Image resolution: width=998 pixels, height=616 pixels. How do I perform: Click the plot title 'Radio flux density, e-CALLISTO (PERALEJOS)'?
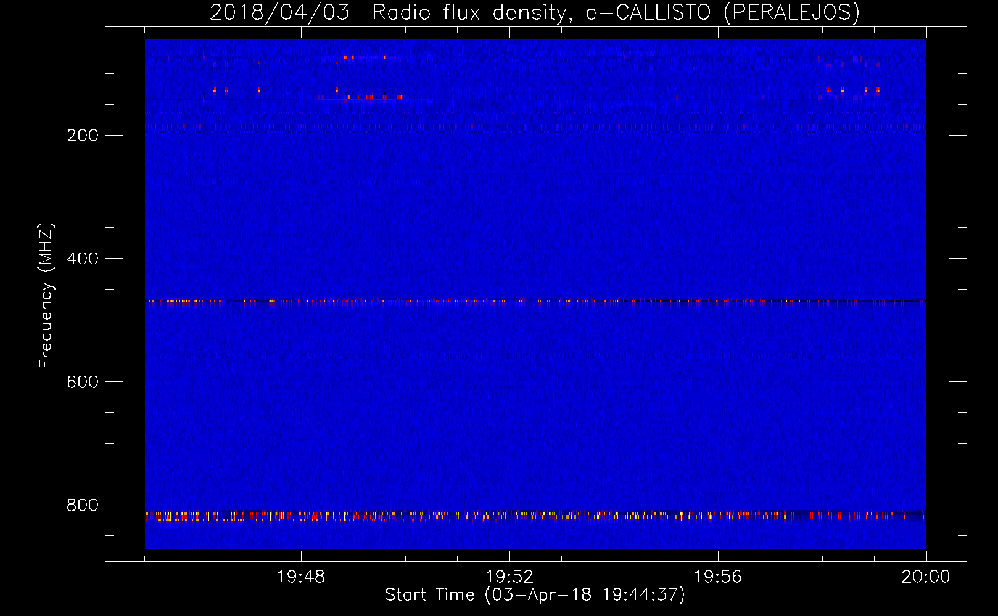pos(616,12)
